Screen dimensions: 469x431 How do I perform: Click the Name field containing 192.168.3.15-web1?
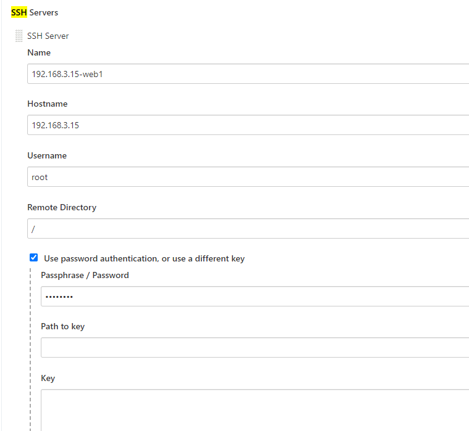(247, 74)
